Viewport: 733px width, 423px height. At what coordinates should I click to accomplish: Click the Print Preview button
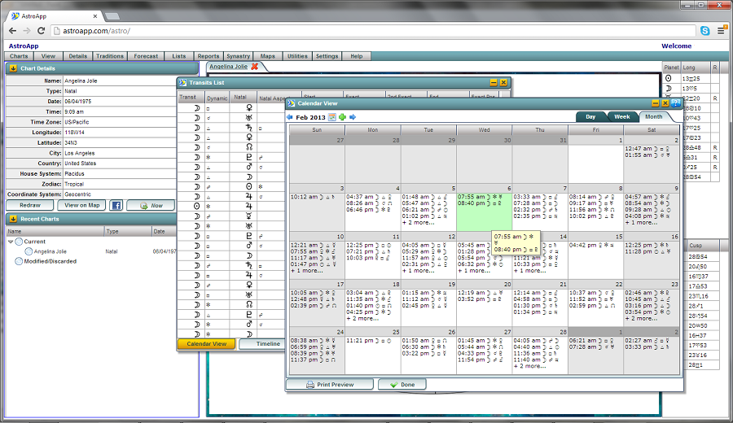(x=331, y=385)
